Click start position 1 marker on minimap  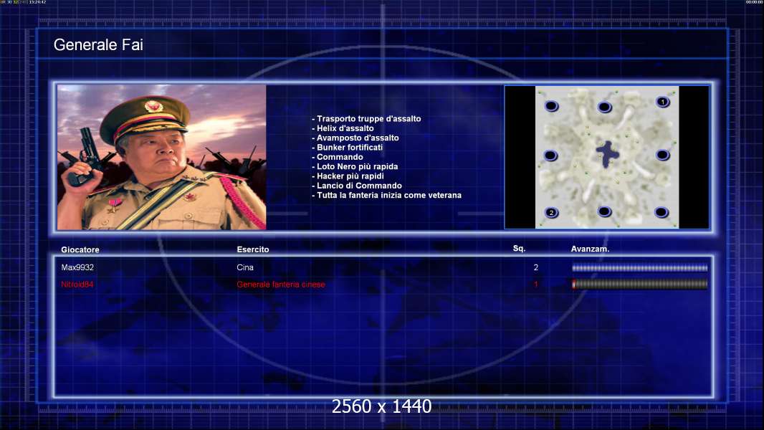click(x=662, y=102)
